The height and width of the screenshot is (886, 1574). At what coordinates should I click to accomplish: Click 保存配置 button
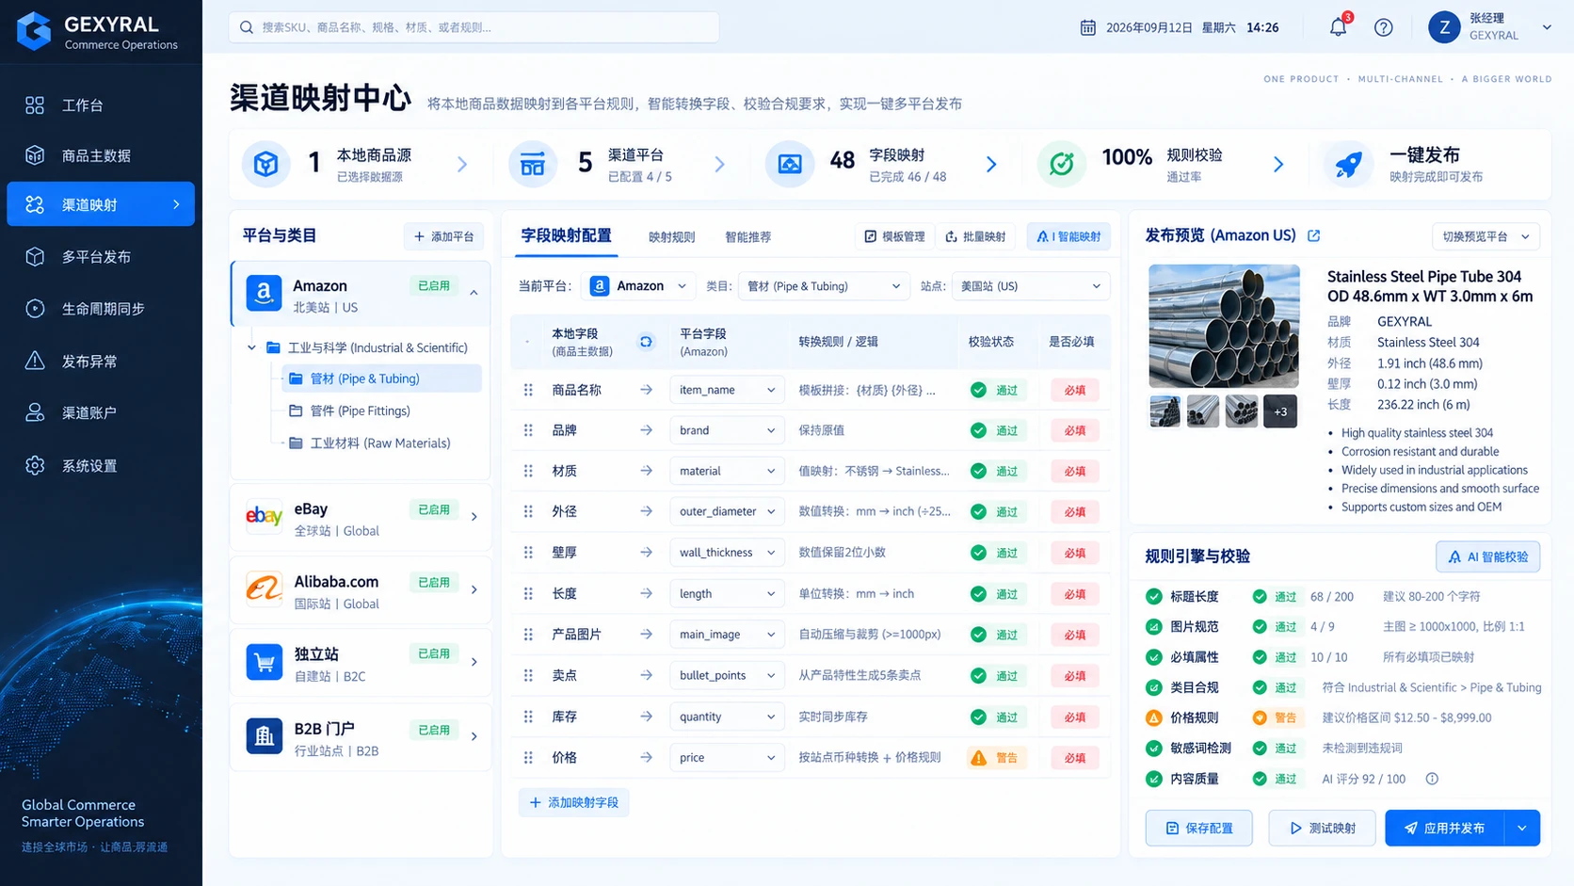(x=1198, y=829)
